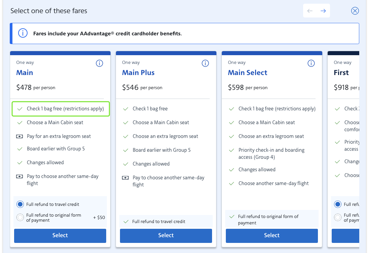Open info icon on Main fare card
Image resolution: width=370 pixels, height=253 pixels.
(99, 63)
